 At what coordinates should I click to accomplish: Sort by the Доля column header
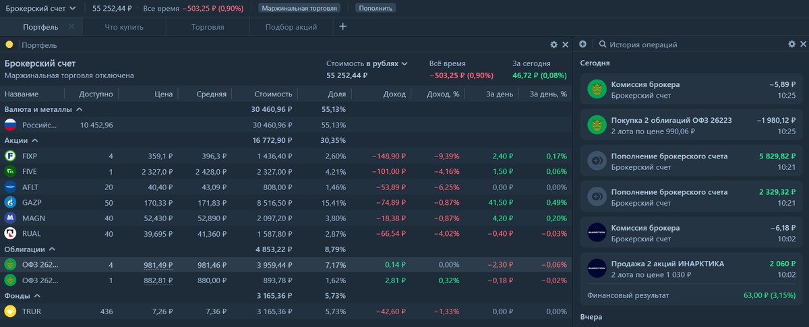coord(336,94)
